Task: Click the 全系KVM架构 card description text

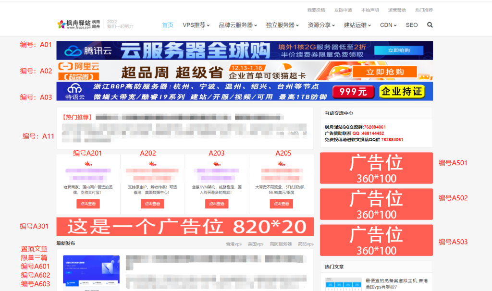Action: (217, 190)
